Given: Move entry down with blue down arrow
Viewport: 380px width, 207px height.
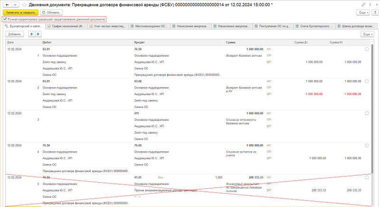Looking at the screenshot, I should tap(38, 34).
